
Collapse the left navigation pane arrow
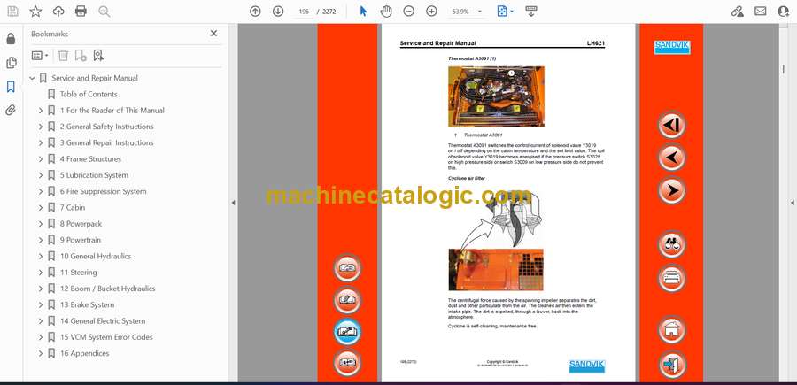[233, 203]
